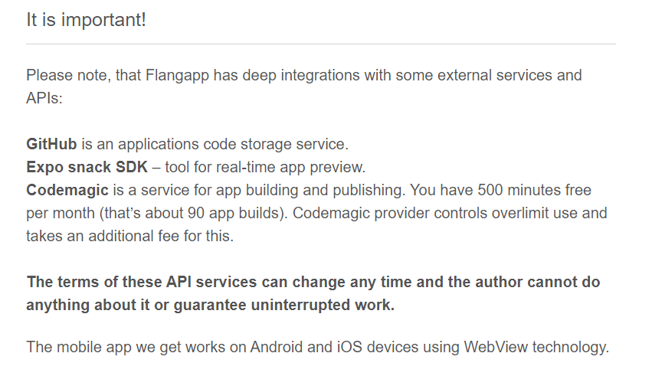Viewport: 652px width, 376px height.
Task: Click the horizontal divider under the heading
Action: pyautogui.click(x=321, y=44)
